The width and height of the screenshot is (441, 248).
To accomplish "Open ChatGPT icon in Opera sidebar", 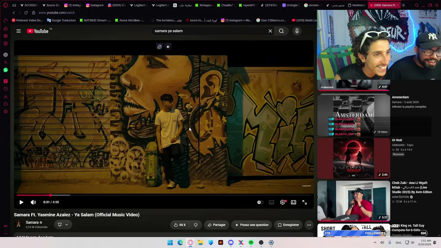I will click(6, 55).
